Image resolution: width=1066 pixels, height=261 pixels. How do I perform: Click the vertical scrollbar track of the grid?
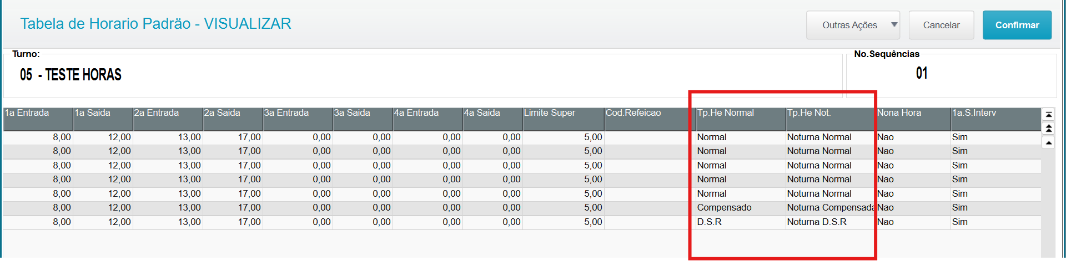pyautogui.click(x=1048, y=205)
